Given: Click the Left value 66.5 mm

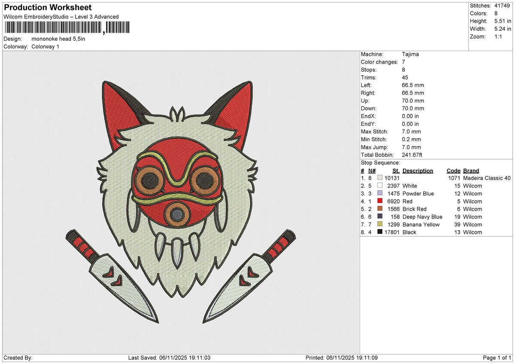Looking at the screenshot, I should coord(413,85).
